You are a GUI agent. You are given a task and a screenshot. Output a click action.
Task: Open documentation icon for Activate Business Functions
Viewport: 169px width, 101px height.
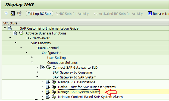coord(15,33)
